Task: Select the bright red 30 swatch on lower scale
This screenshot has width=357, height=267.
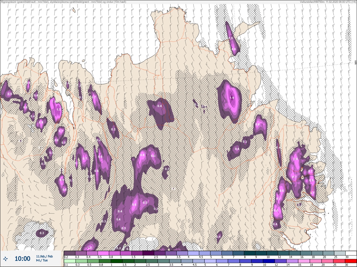Action: pos(351,261)
